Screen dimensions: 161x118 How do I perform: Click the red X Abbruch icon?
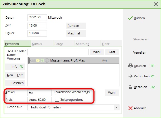(130, 108)
